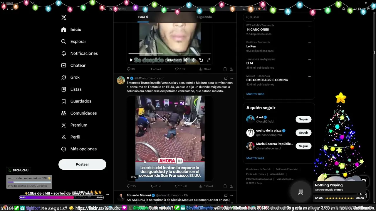376x211 pixels.
Task: Bookmark the @MConurbasic post
Action: click(225, 186)
